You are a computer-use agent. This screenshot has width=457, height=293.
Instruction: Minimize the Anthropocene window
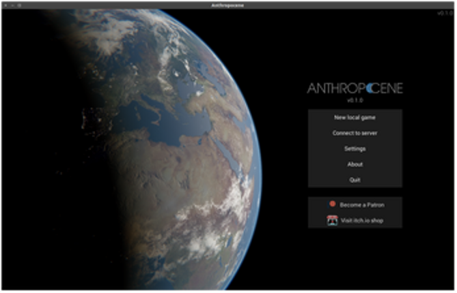point(12,5)
